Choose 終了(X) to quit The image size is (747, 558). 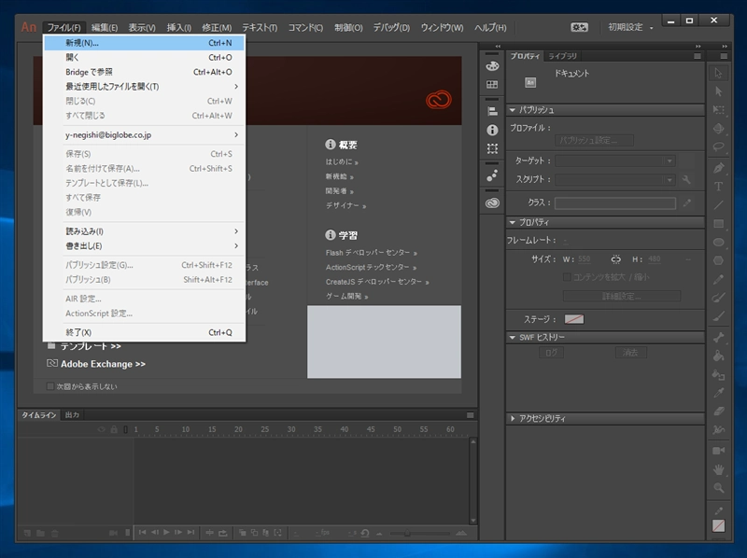145,332
